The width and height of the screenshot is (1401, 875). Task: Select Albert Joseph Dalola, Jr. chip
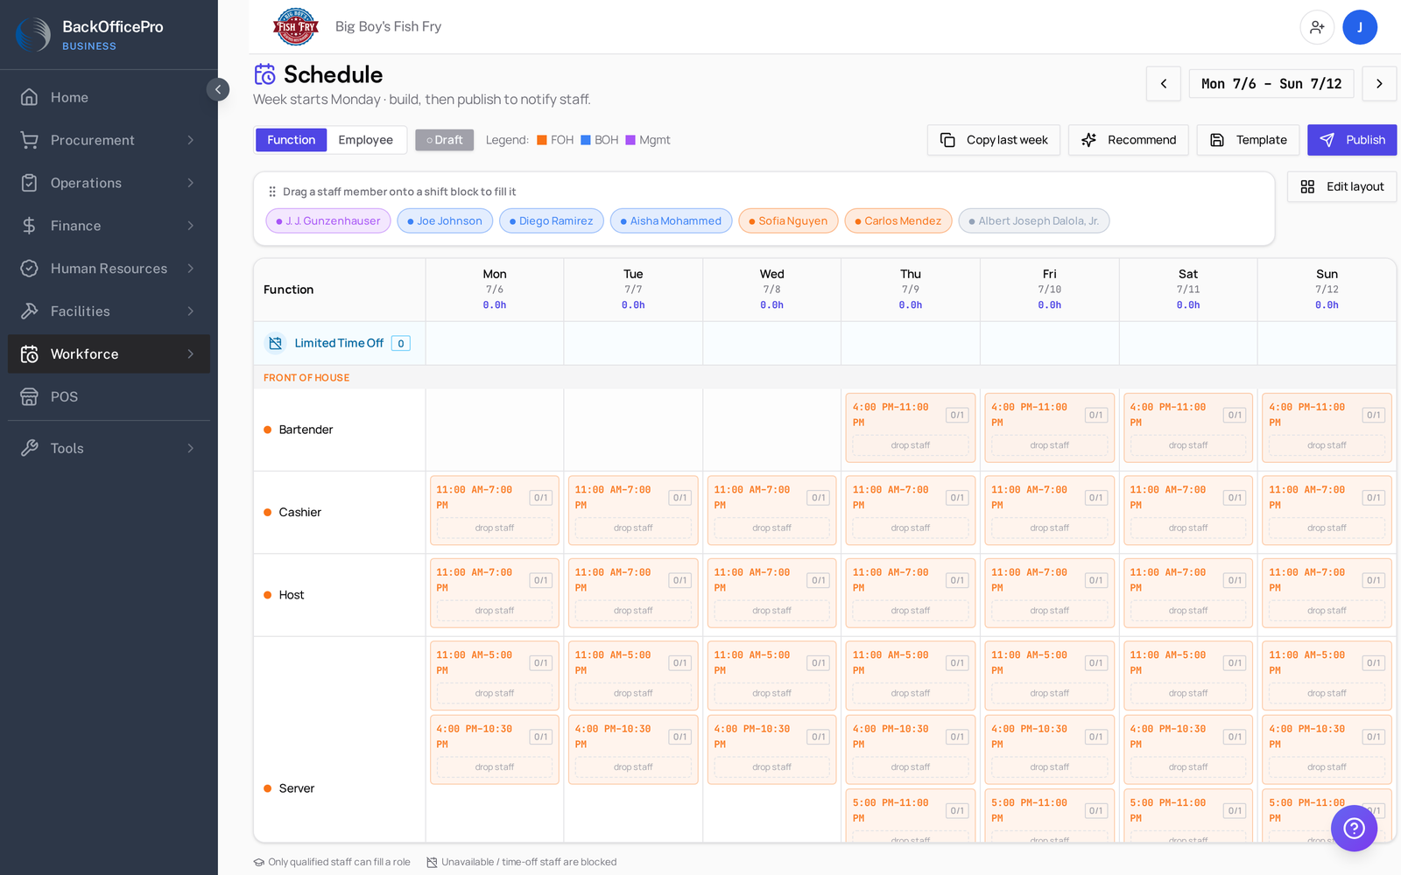1034,221
